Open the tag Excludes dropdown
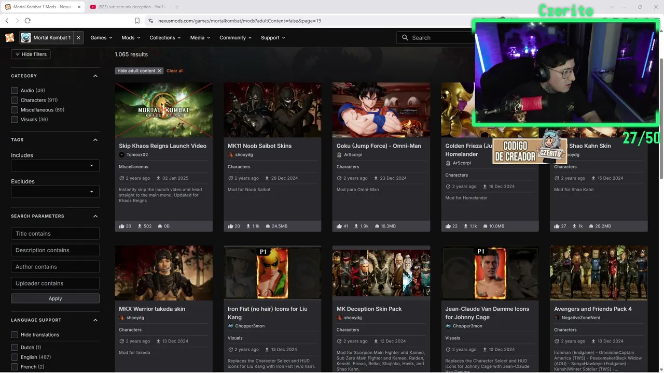 55,192
